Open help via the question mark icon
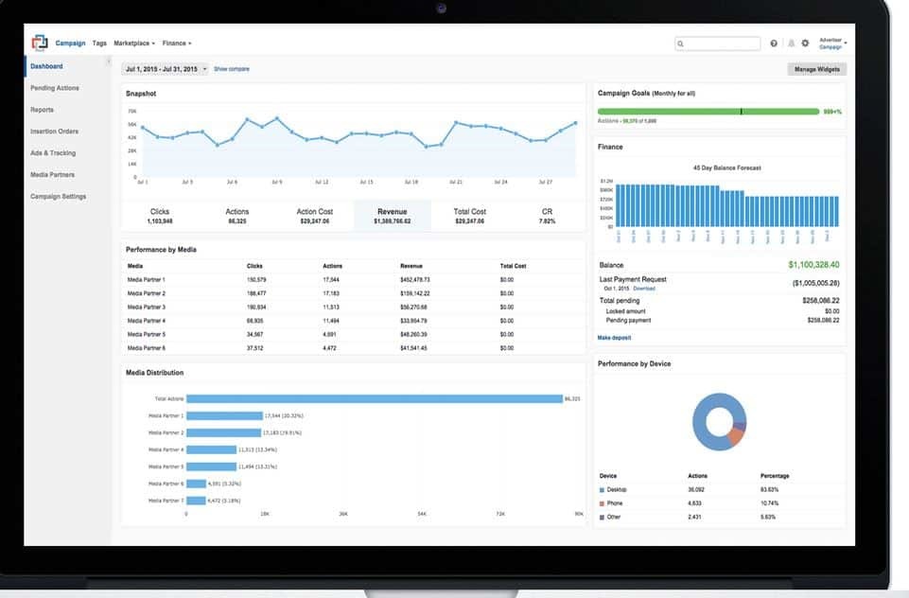The width and height of the screenshot is (909, 598). click(774, 44)
